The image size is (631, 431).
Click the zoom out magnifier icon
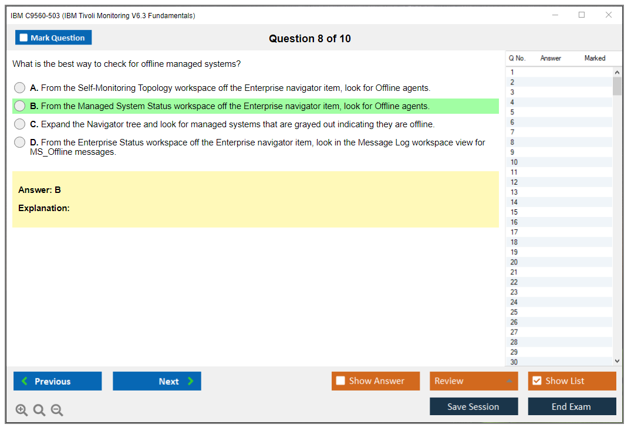(x=57, y=410)
